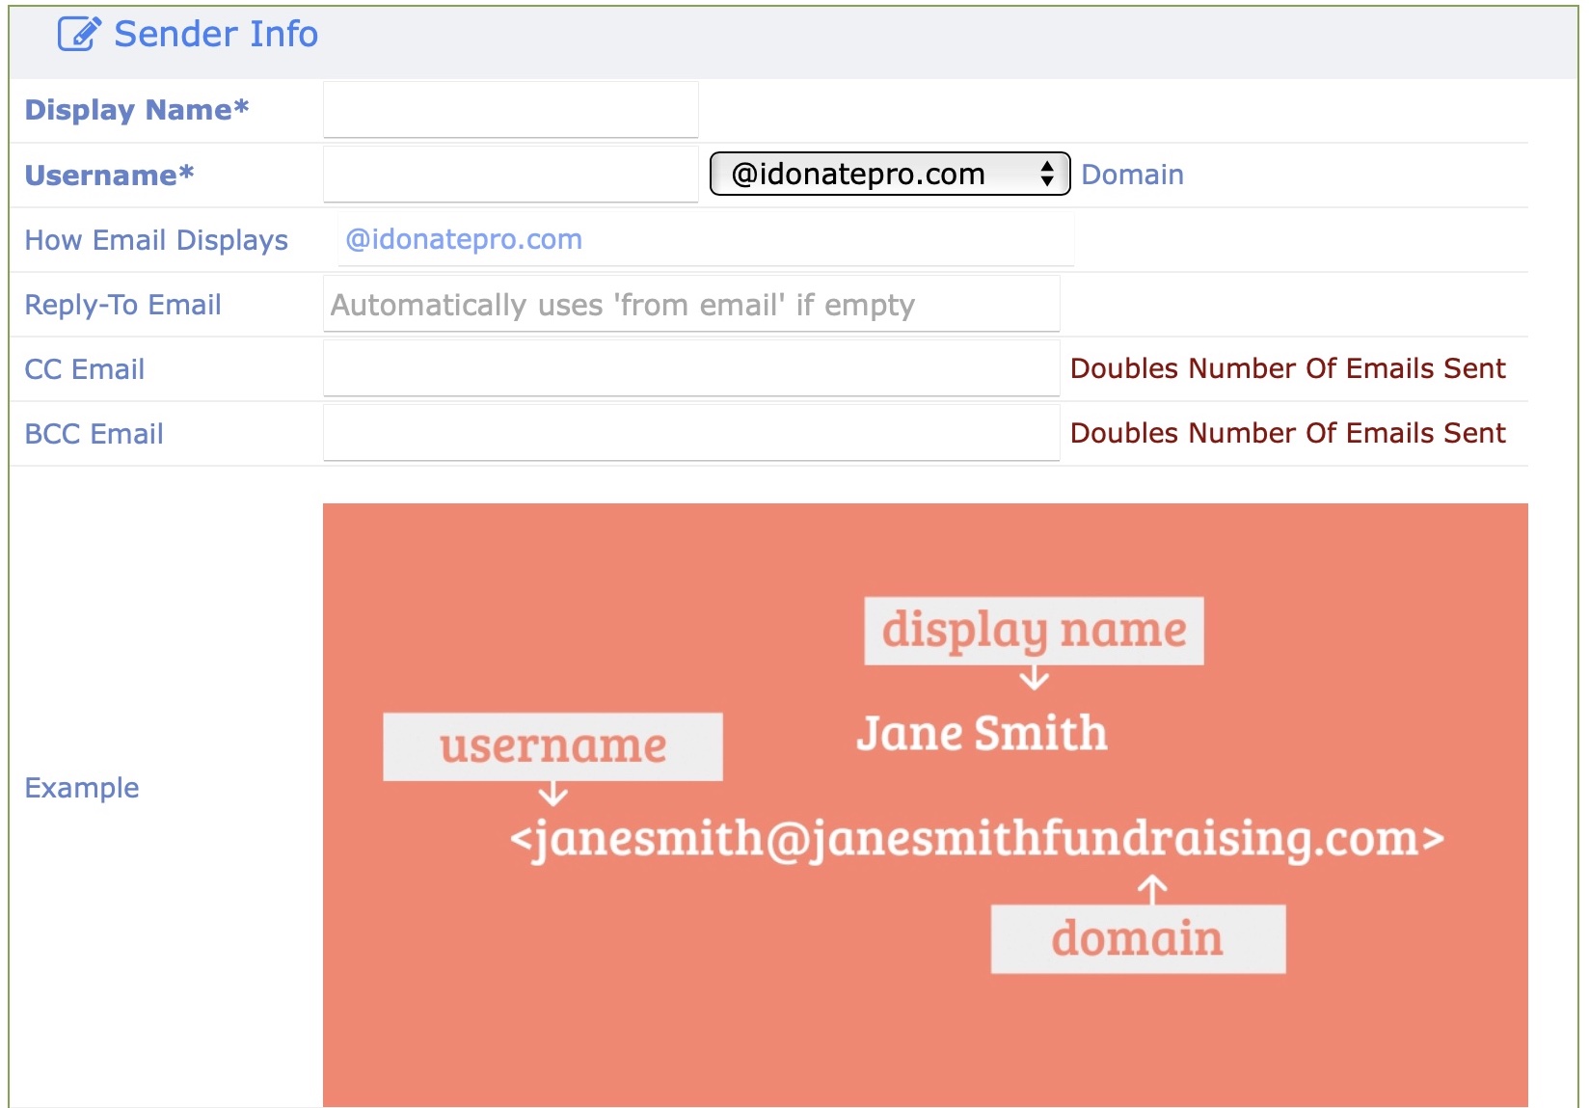Click the Display Name* label
Image resolution: width=1589 pixels, height=1108 pixels.
coord(137,110)
